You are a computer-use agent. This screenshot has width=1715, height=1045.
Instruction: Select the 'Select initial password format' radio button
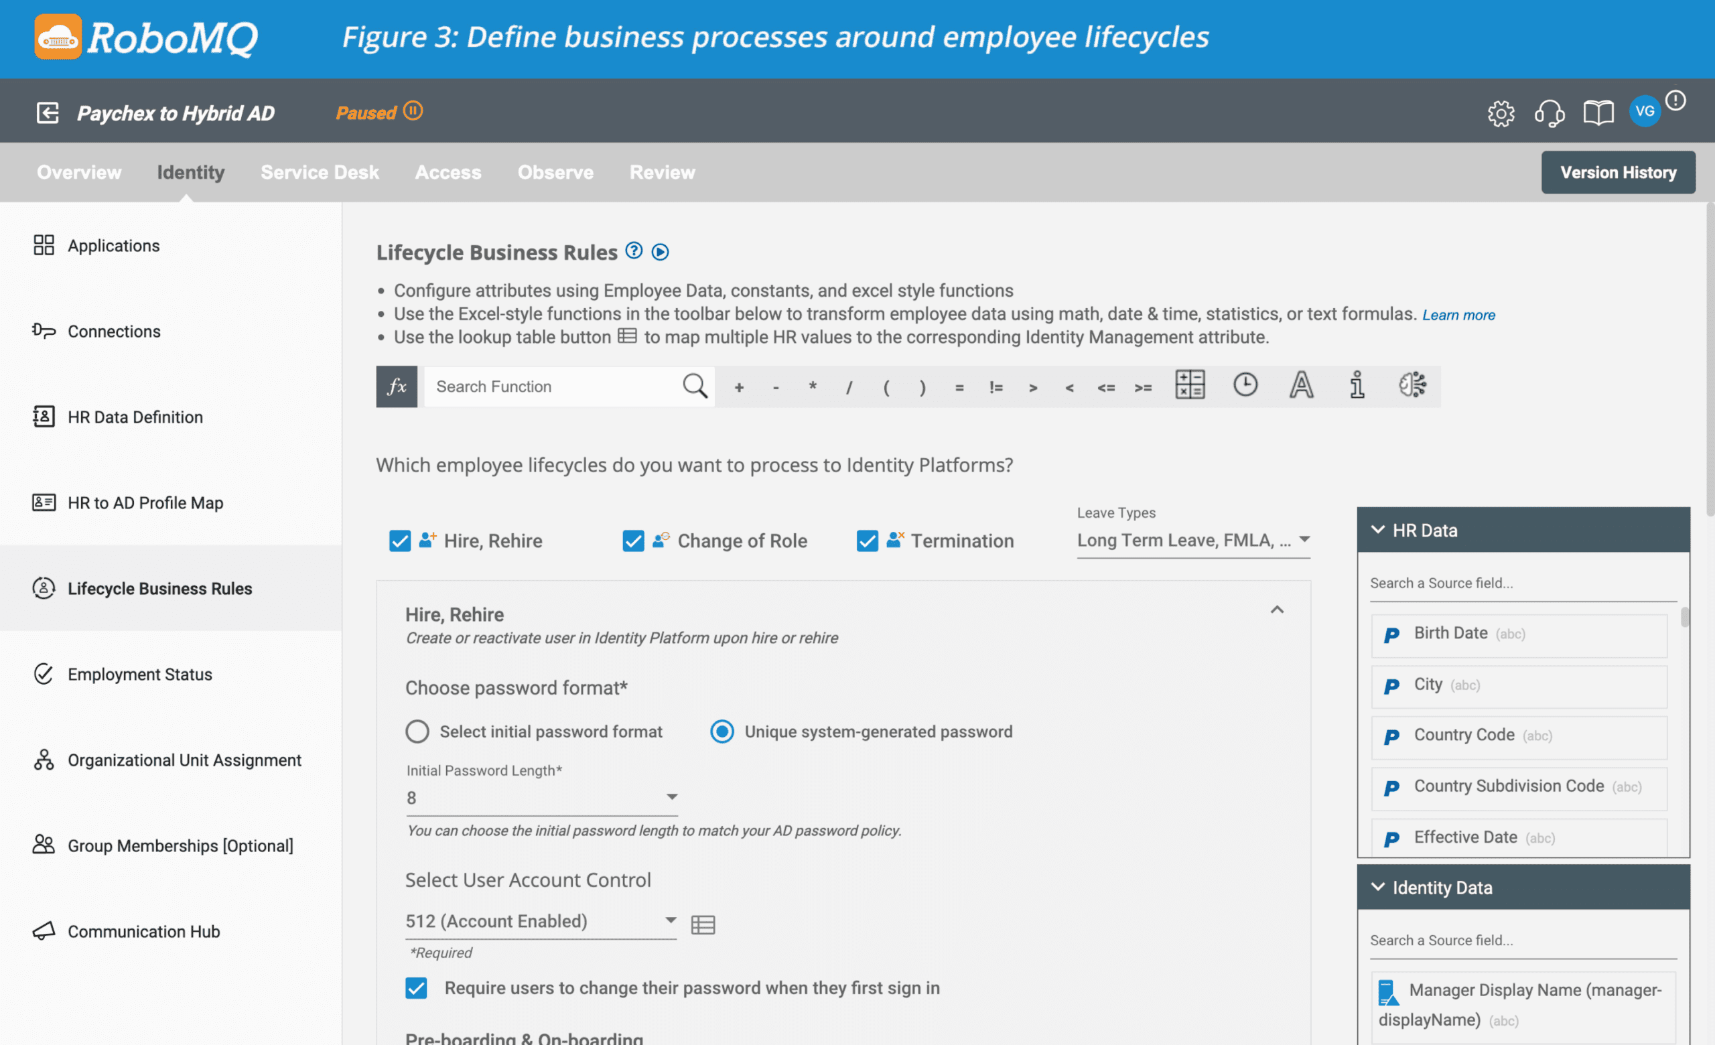point(417,731)
